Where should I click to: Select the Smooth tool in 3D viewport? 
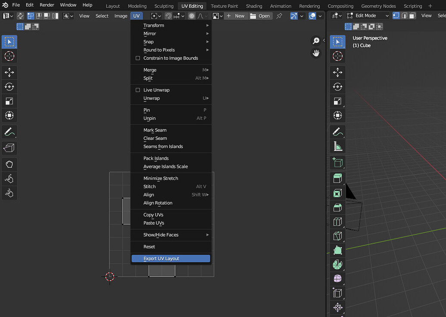pos(338,279)
